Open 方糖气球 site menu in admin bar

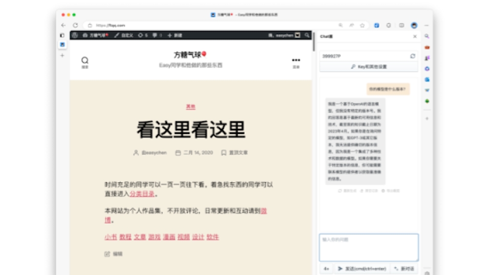coord(95,35)
